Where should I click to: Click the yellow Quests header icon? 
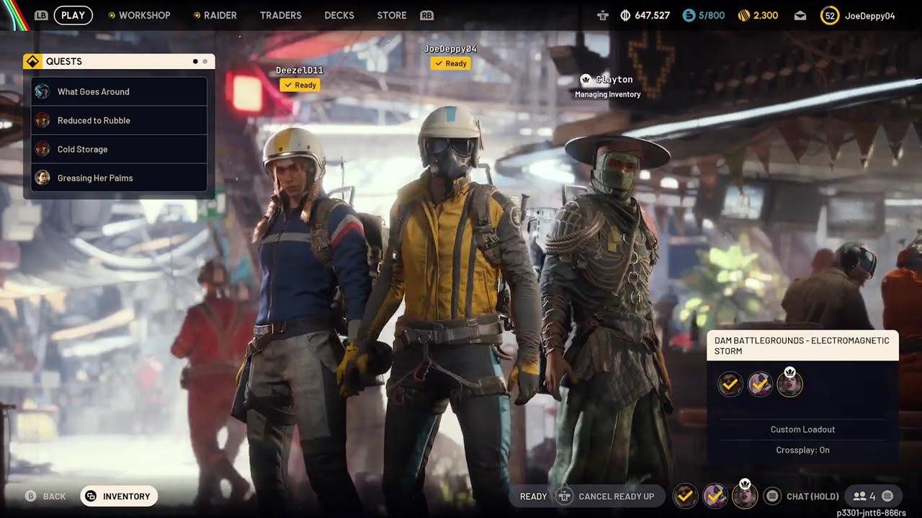pos(32,61)
